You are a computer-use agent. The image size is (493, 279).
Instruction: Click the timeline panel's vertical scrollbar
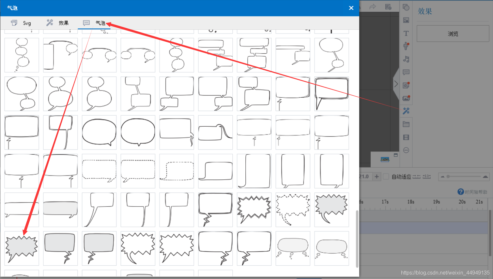(490, 233)
